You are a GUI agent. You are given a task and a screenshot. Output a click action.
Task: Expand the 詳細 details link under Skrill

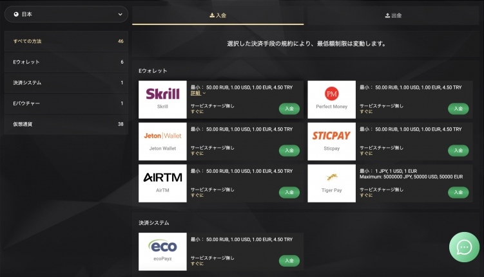(198, 93)
